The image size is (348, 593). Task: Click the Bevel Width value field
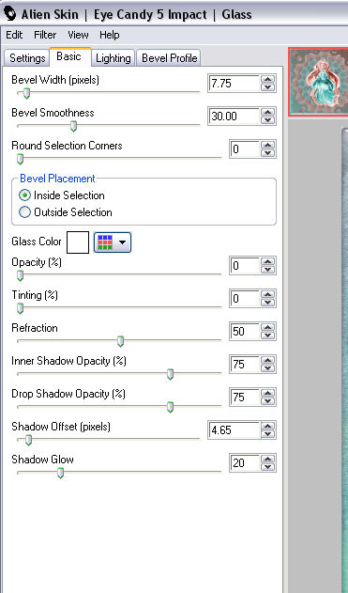click(234, 84)
